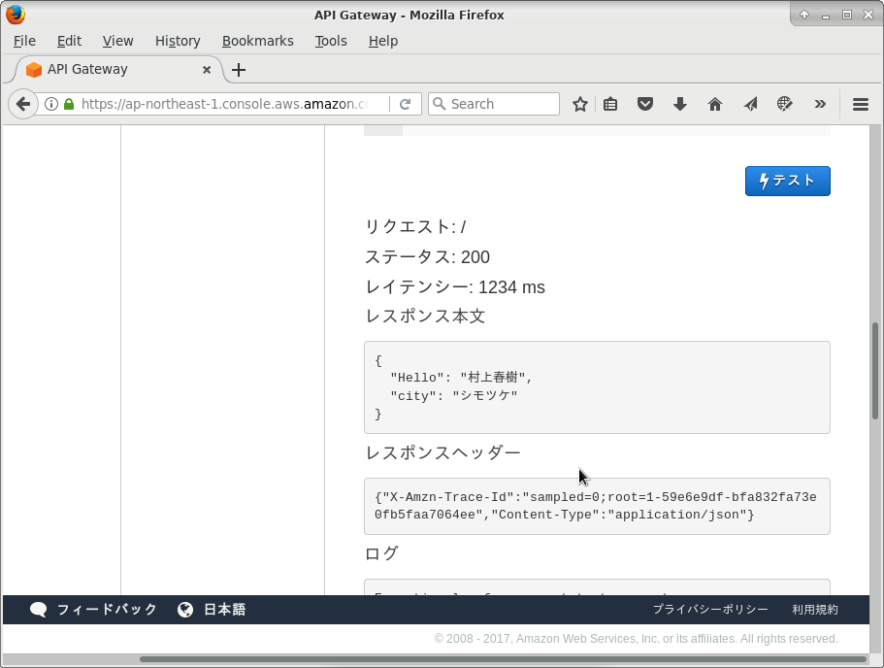
Task: Open the Downloads arrow icon
Action: click(x=680, y=104)
